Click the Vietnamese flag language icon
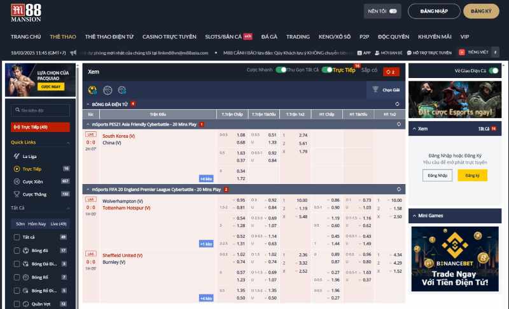 pos(462,52)
